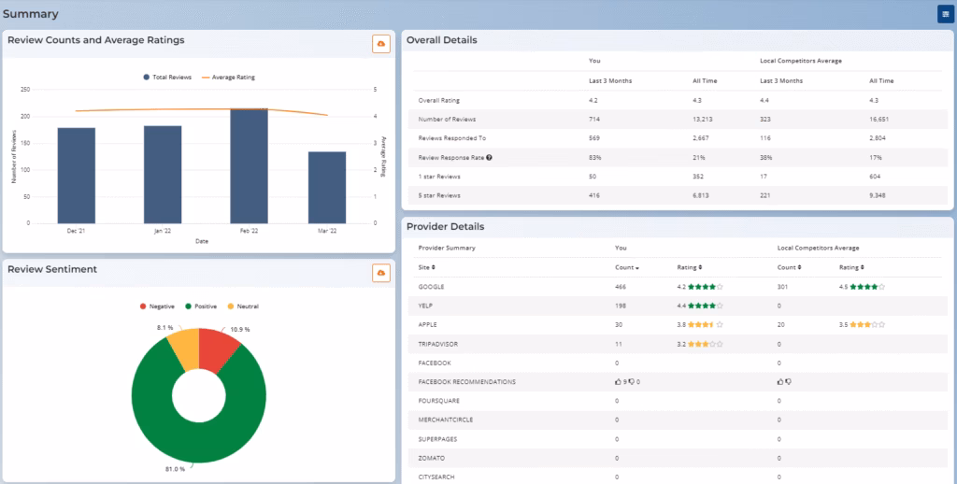Click the Neutral legend label
This screenshot has width=957, height=484.
247,306
